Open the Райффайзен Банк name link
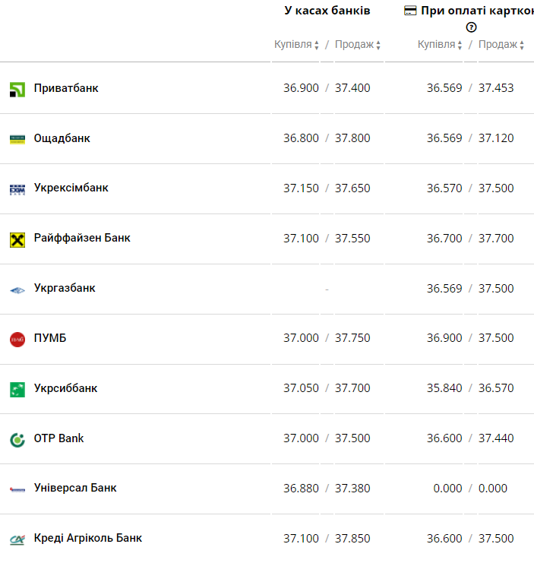Image resolution: width=534 pixels, height=563 pixels. coord(82,238)
